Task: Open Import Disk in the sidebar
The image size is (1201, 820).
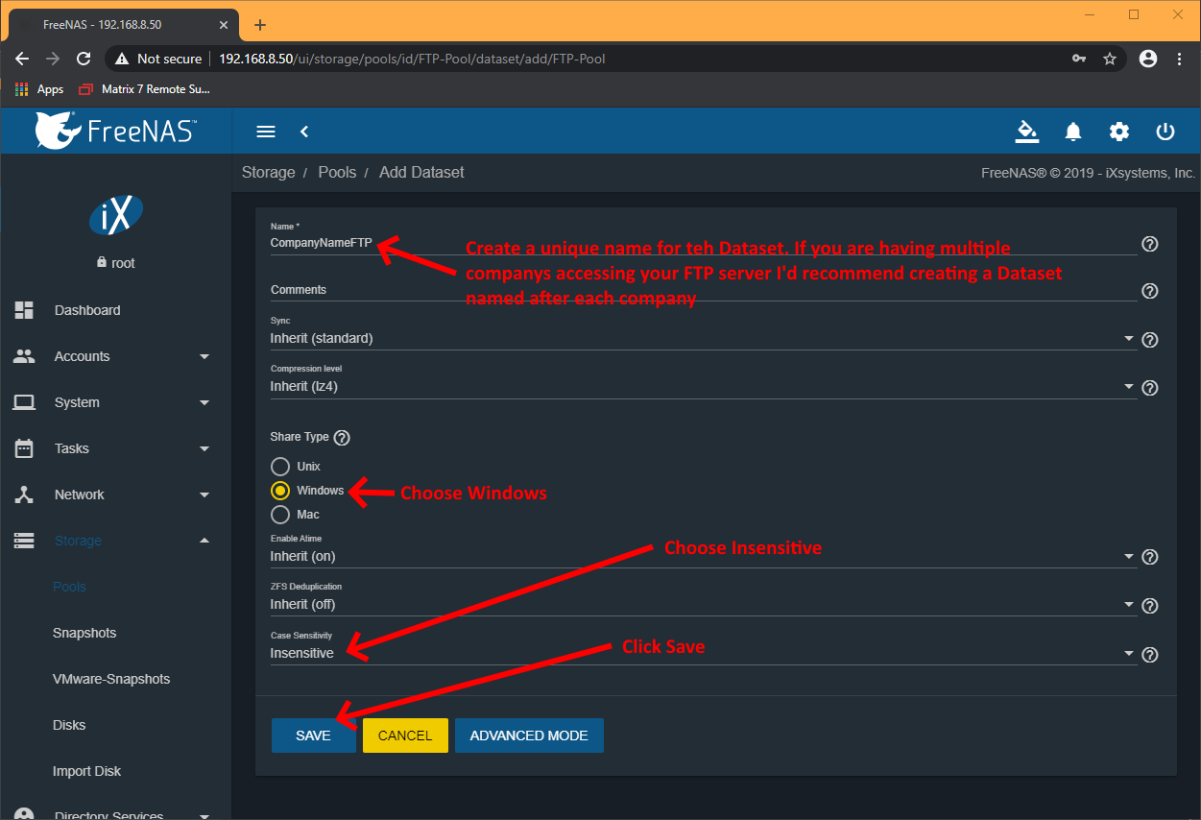Action: (86, 771)
